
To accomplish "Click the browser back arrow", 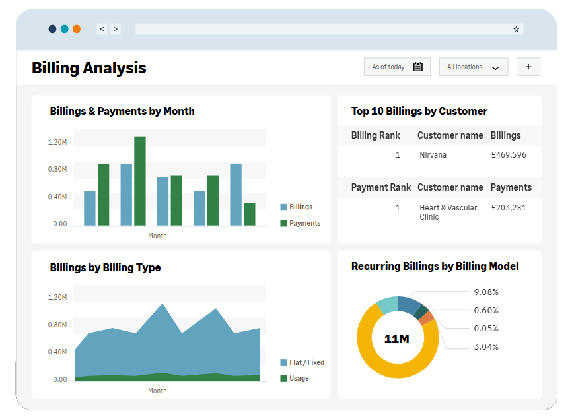I will (x=102, y=29).
